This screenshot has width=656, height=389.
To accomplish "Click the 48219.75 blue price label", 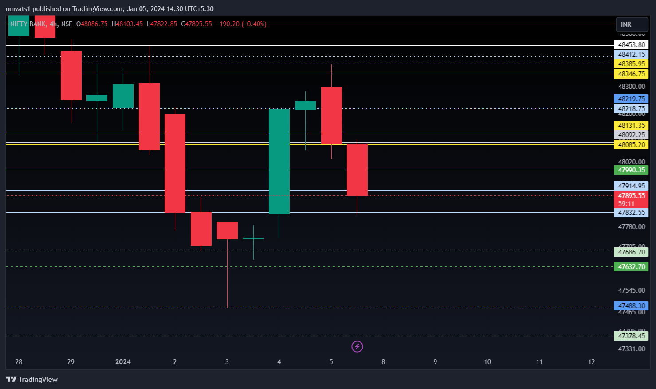I will tap(631, 99).
